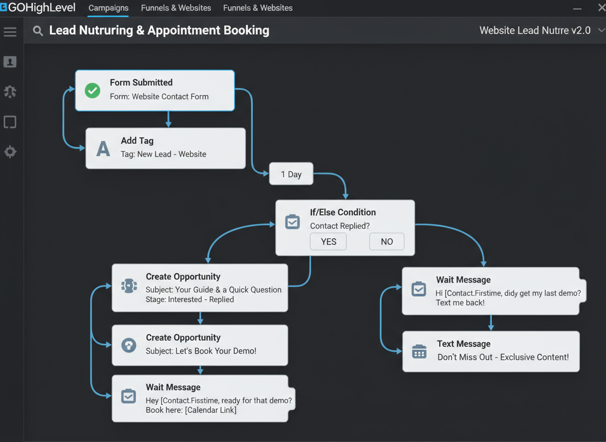Click the search magnifier icon
The height and width of the screenshot is (442, 606).
pos(38,31)
